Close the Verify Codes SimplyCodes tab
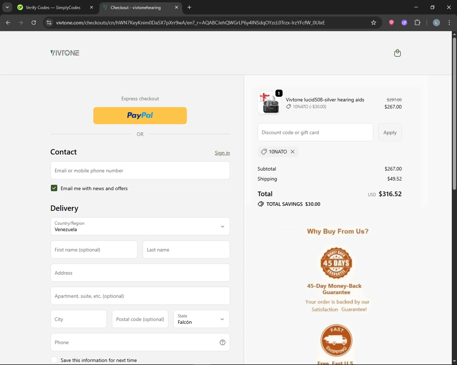 click(91, 7)
